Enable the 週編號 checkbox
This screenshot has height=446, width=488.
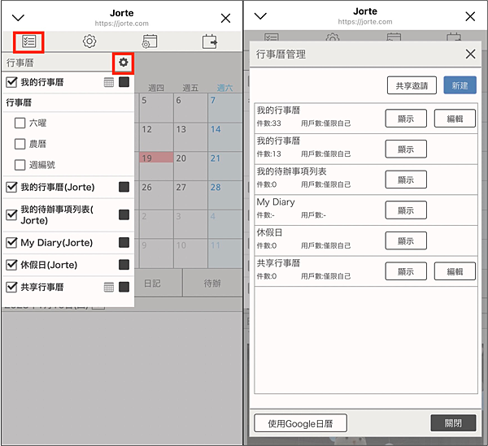coord(20,165)
